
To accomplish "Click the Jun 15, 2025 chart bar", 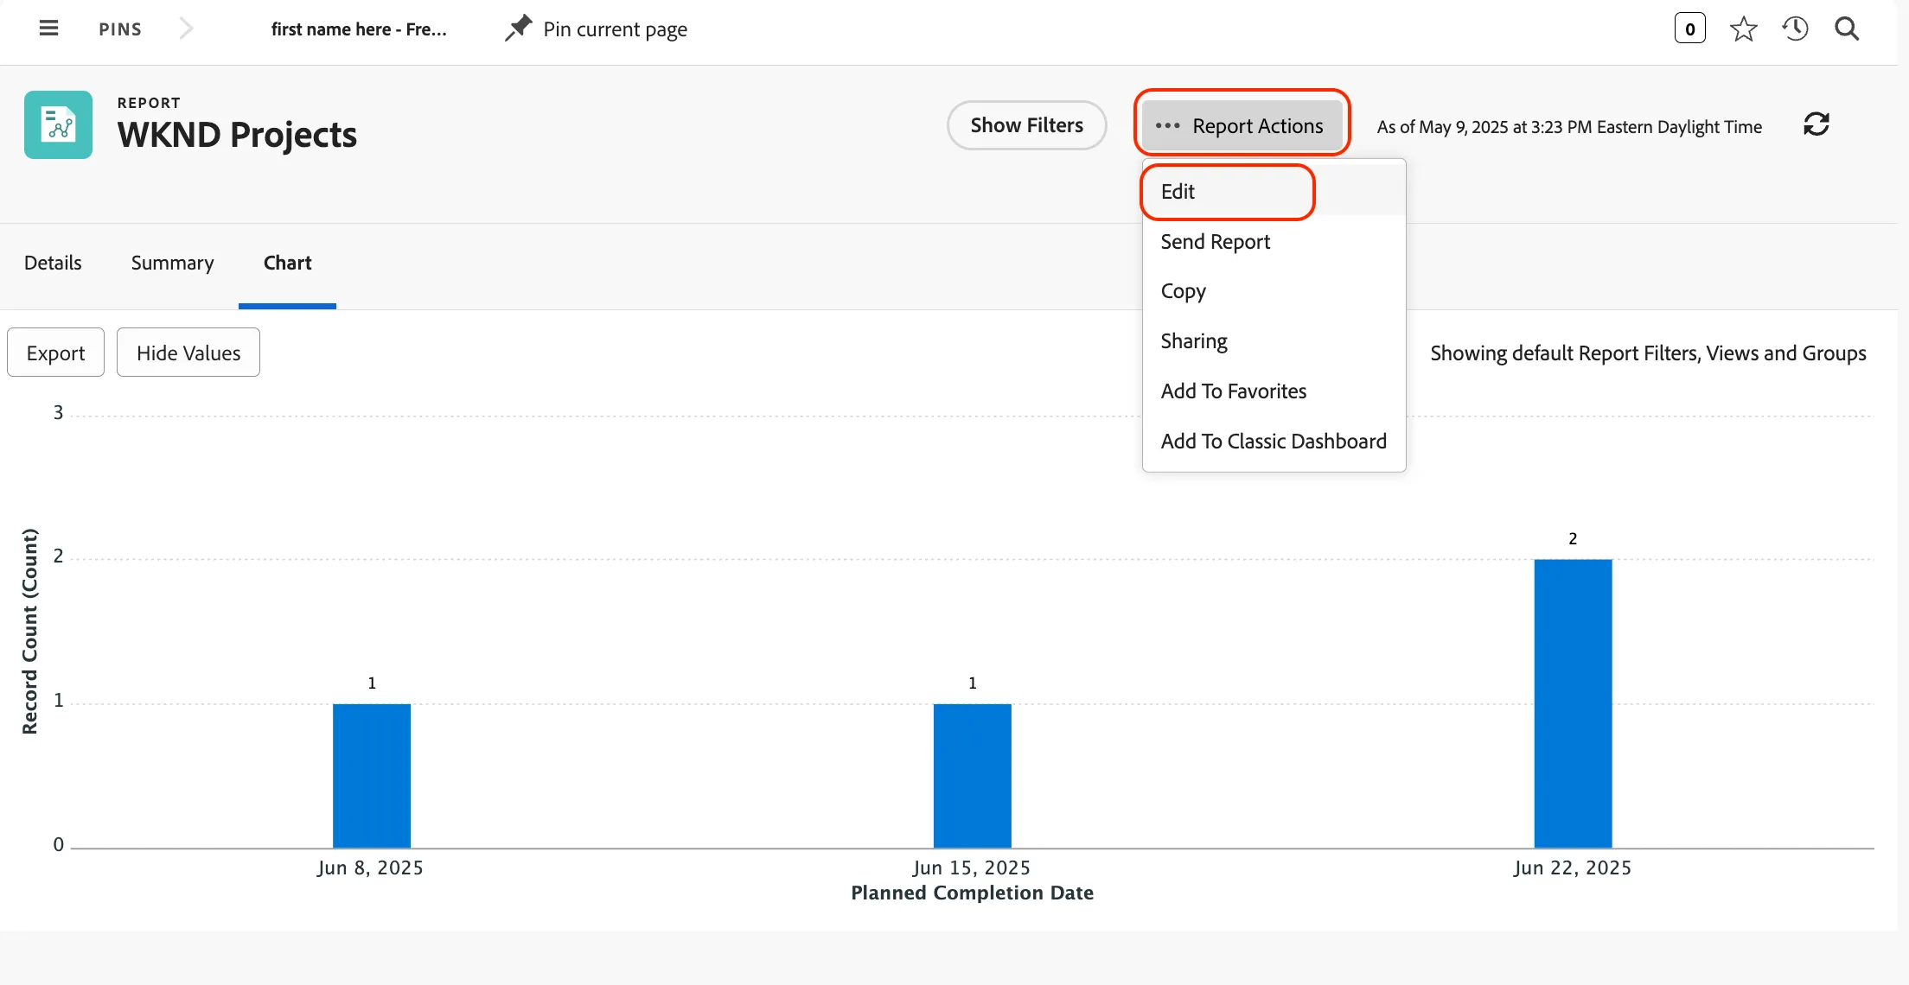I will point(972,776).
